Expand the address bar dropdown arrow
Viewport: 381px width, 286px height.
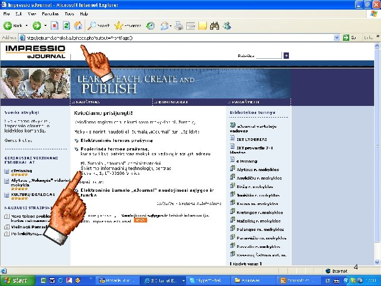pos(337,38)
